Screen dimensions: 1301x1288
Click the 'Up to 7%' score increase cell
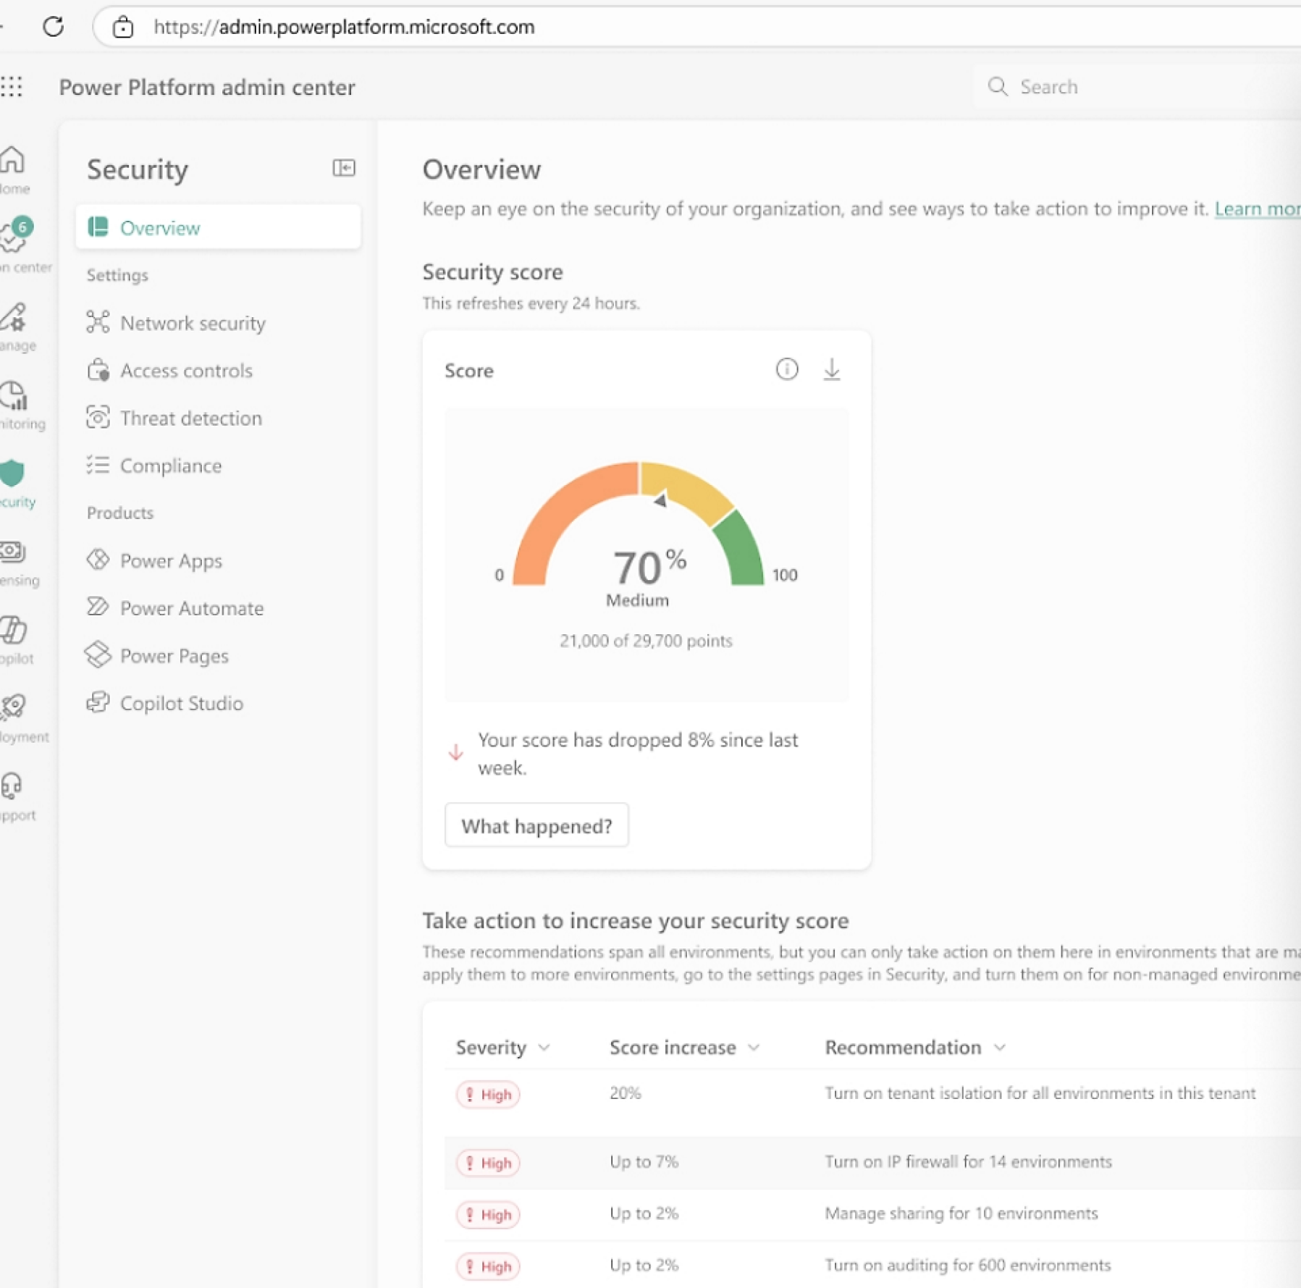pos(644,1162)
